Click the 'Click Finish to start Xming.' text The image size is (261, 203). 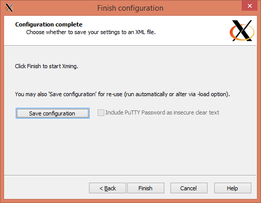click(47, 66)
